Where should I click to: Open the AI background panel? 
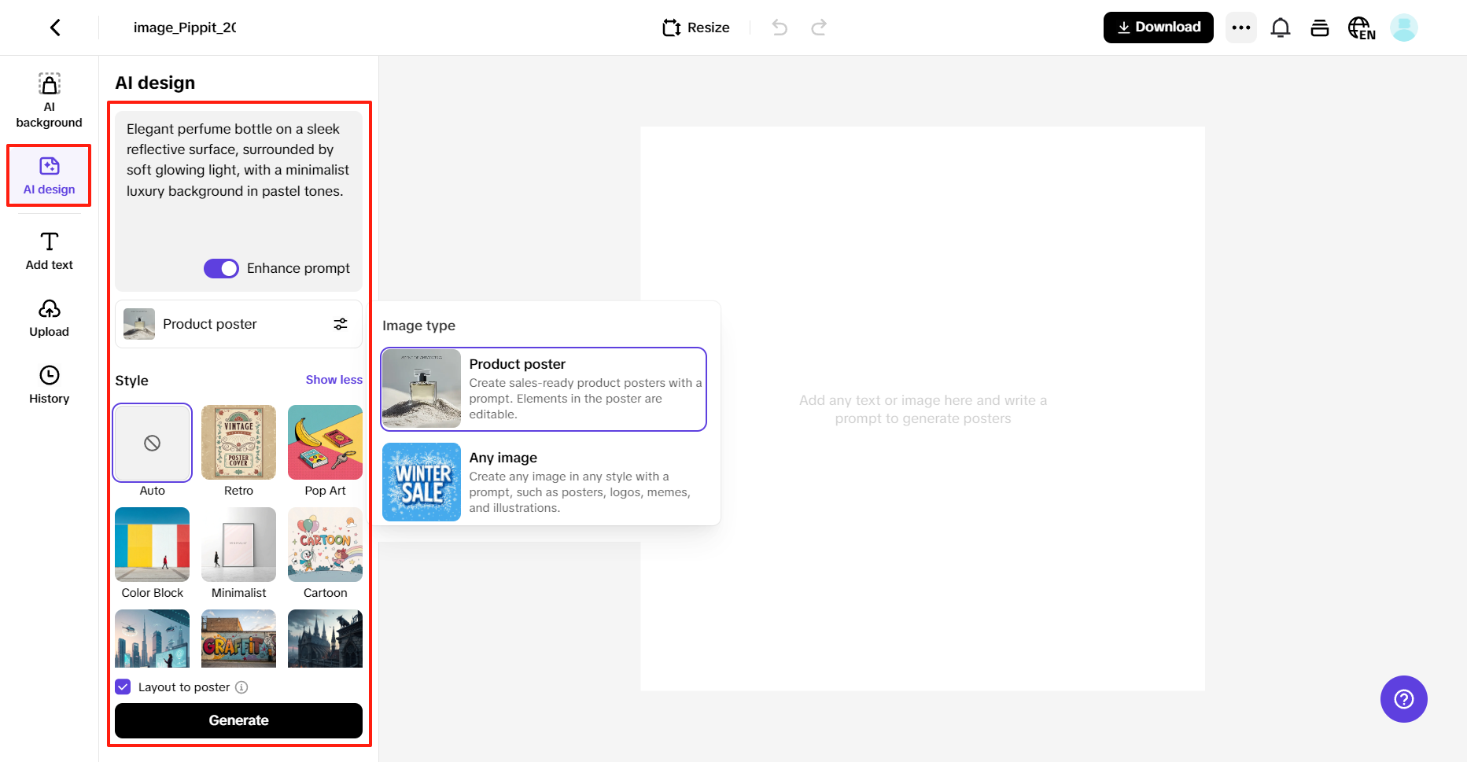pyautogui.click(x=49, y=98)
